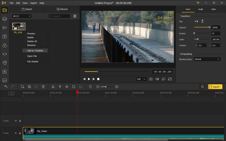226x141 pixels.
Task: Flip video horizontally
Action: click(196, 21)
